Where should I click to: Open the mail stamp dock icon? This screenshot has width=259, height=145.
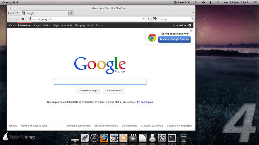pos(114,138)
